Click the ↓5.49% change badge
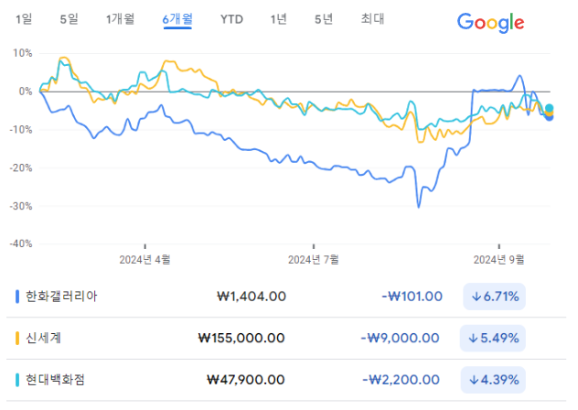This screenshot has height=410, width=578. [493, 338]
